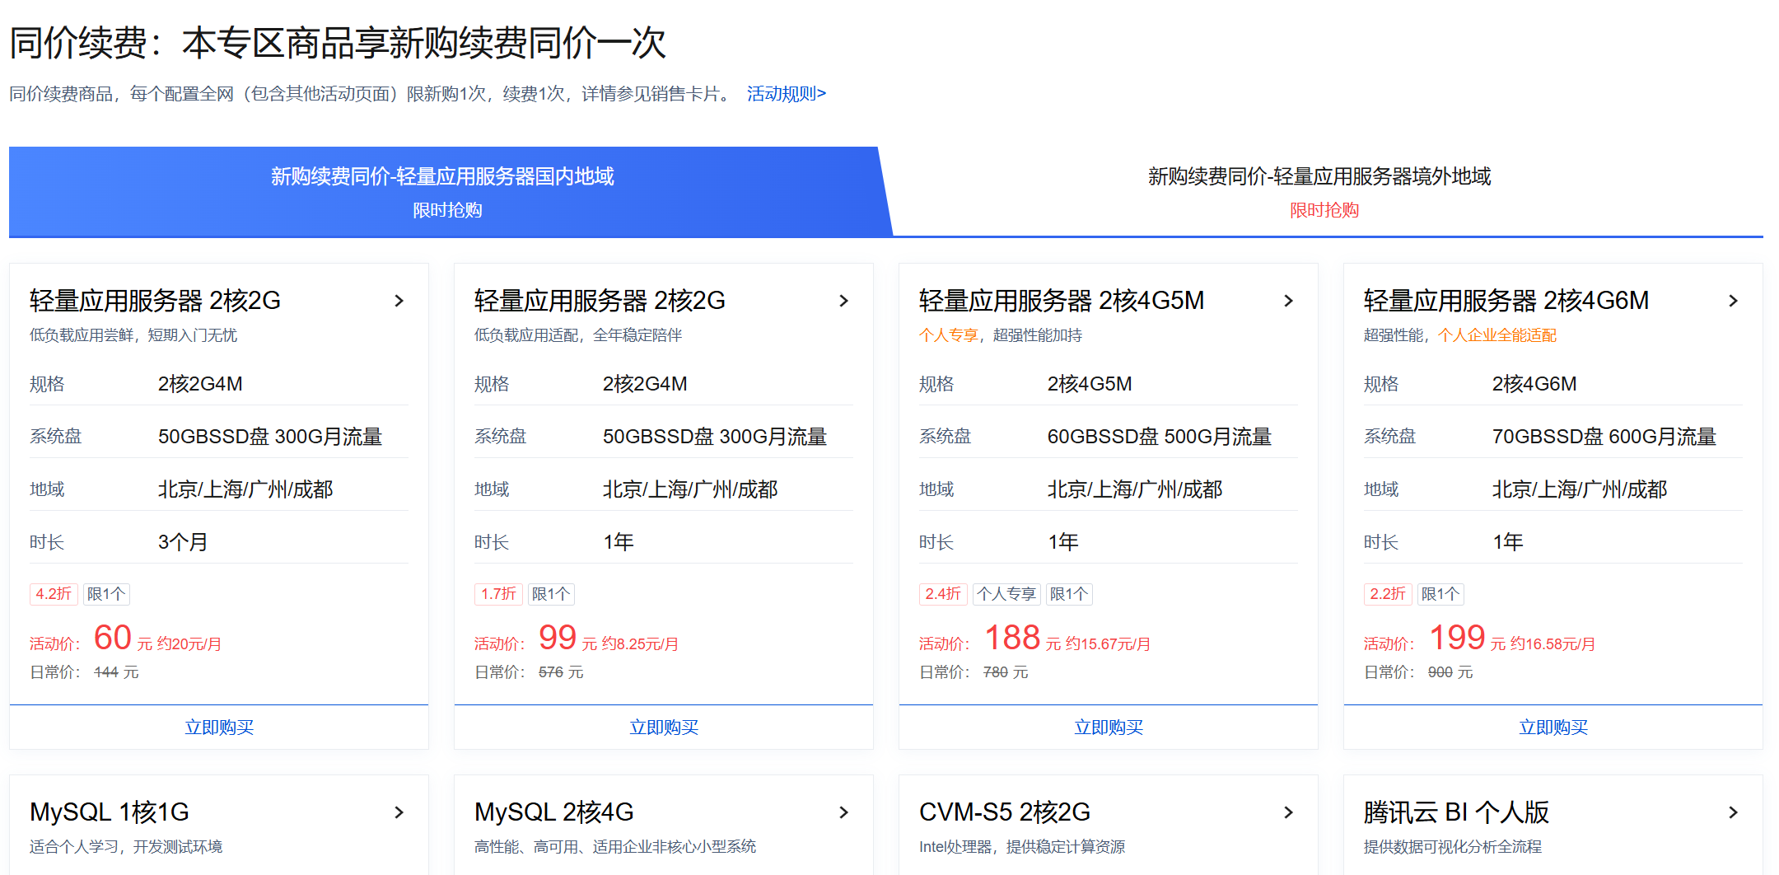Expand chevron on 99元 2核2G card
The width and height of the screenshot is (1779, 875).
844,301
